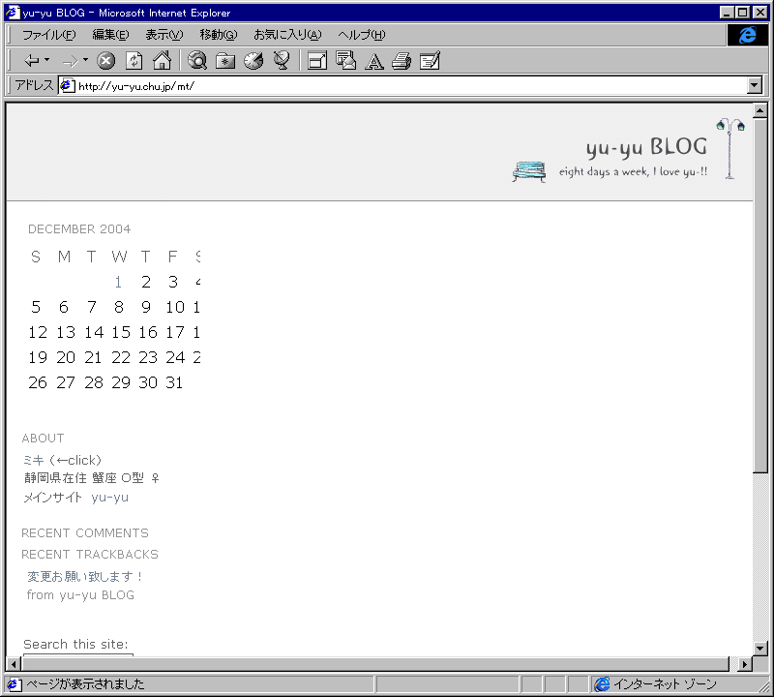Print the page with the printer icon
Image resolution: width=774 pixels, height=697 pixels.
(x=402, y=61)
